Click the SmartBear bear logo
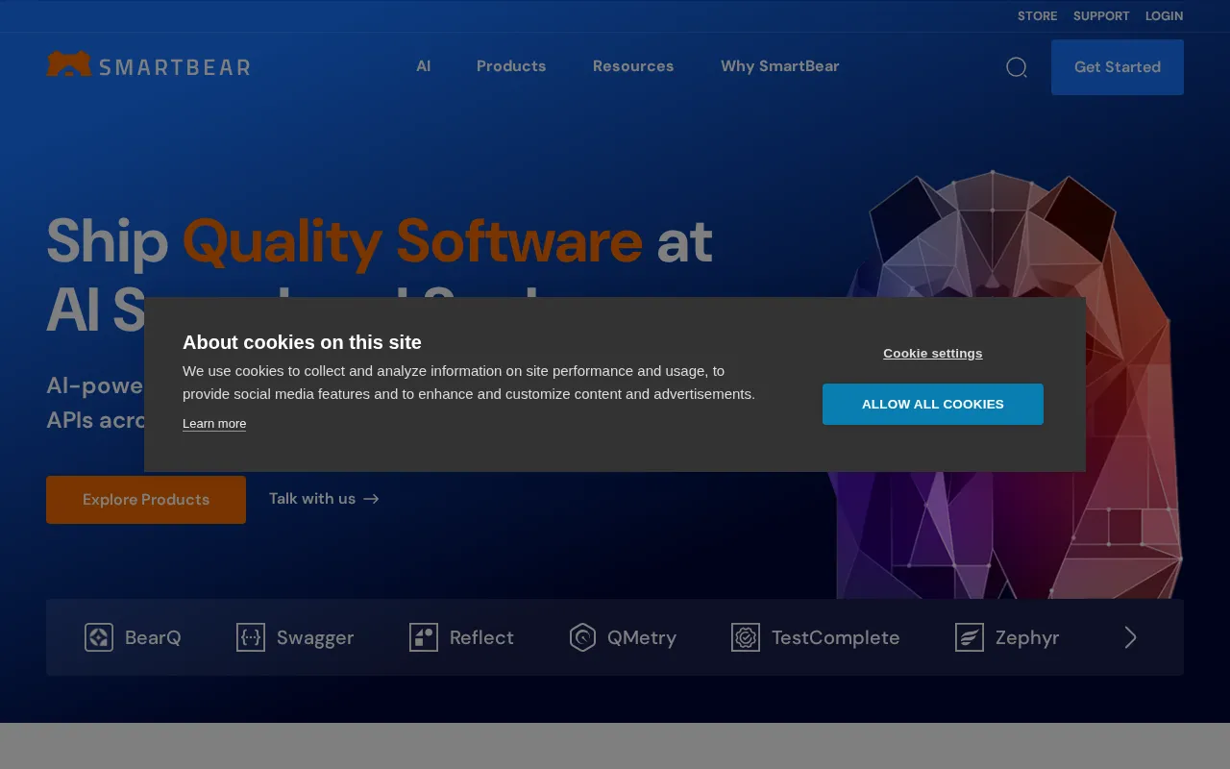Screen dimensions: 1230x769 (x=69, y=63)
